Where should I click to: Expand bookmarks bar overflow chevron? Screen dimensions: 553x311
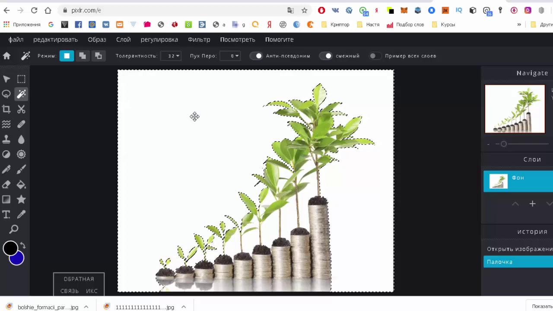coord(519,25)
